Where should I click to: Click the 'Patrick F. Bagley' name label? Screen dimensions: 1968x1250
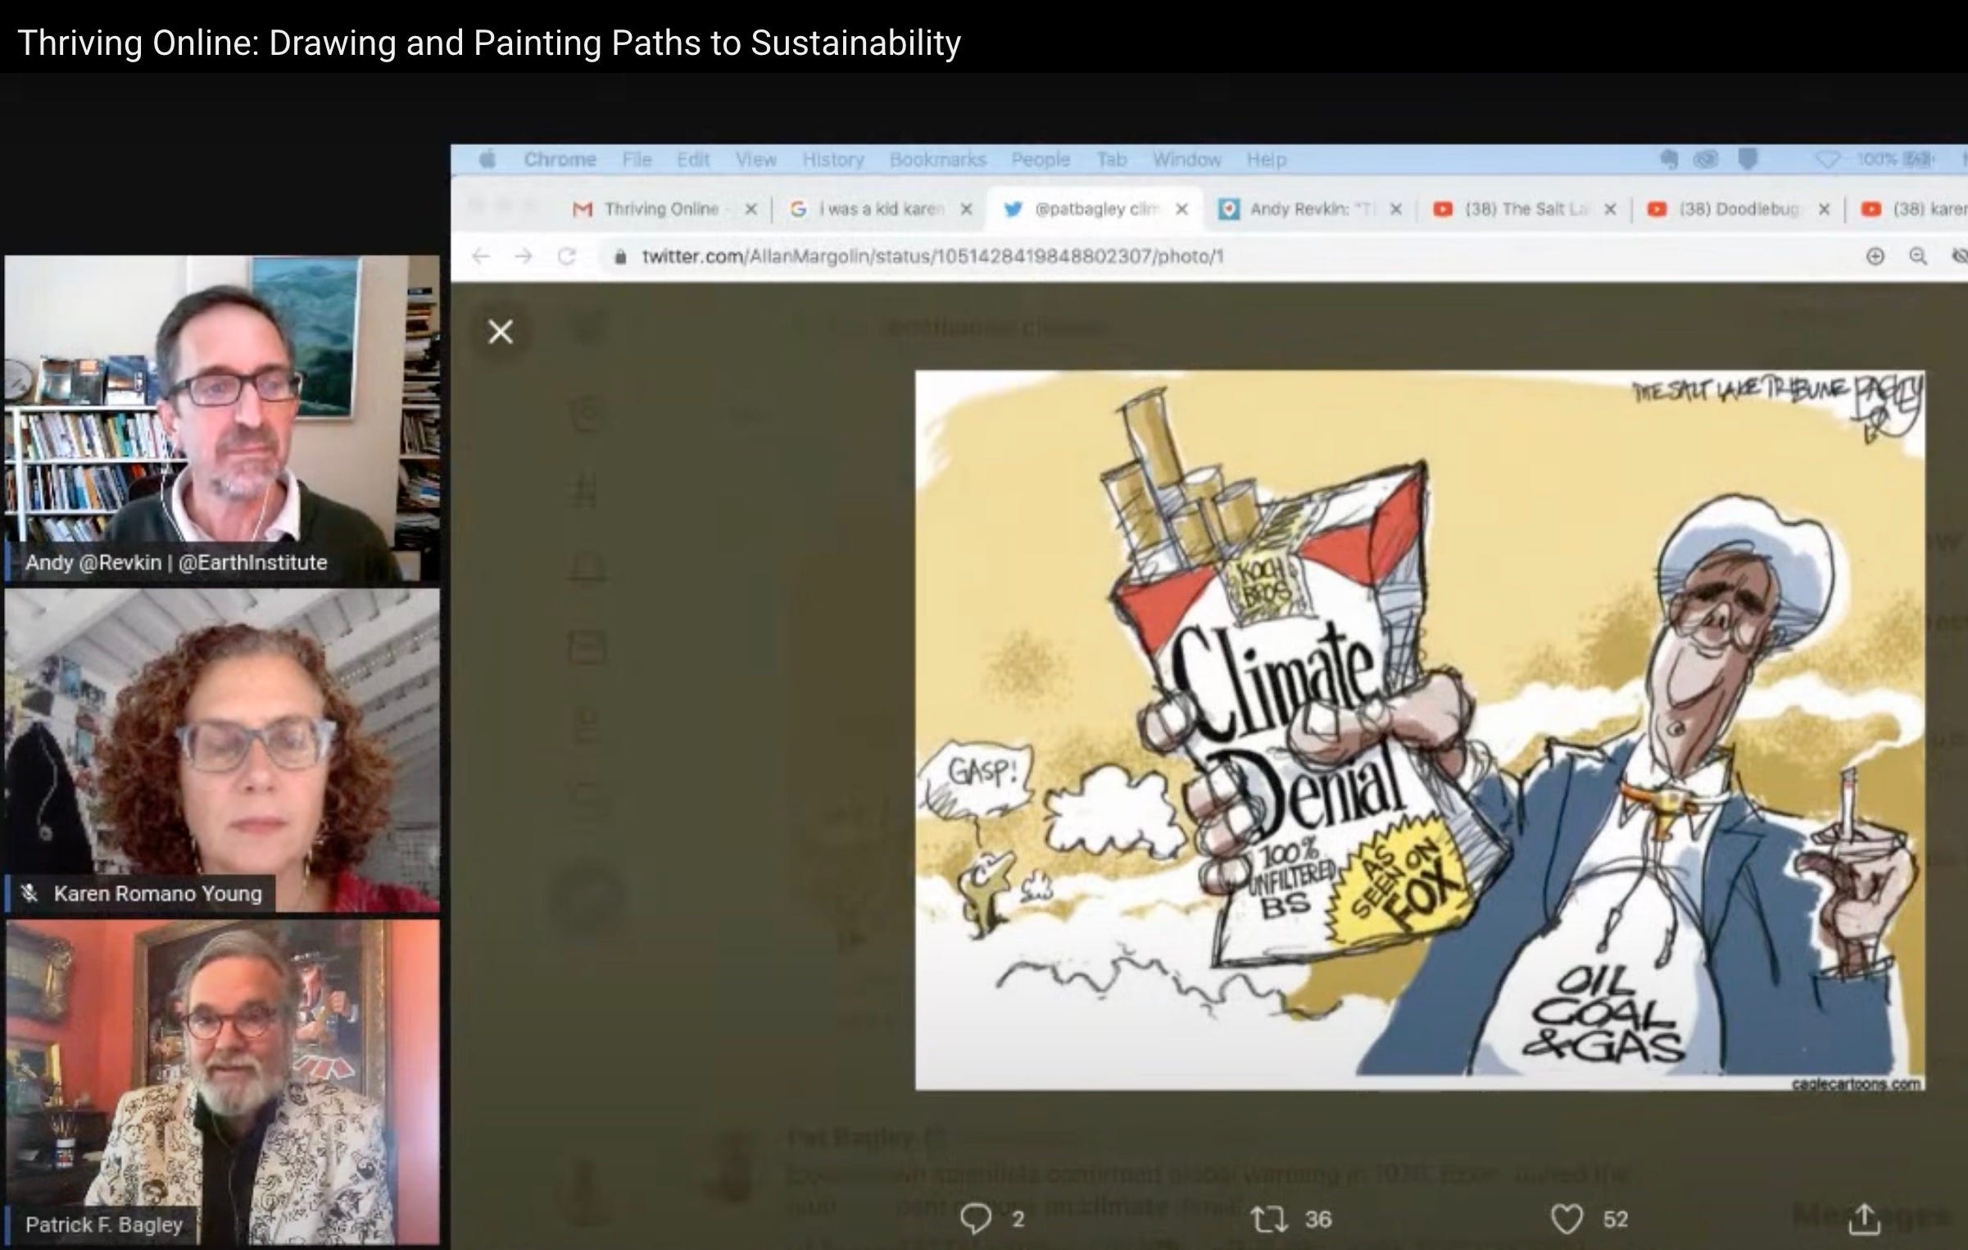[104, 1225]
